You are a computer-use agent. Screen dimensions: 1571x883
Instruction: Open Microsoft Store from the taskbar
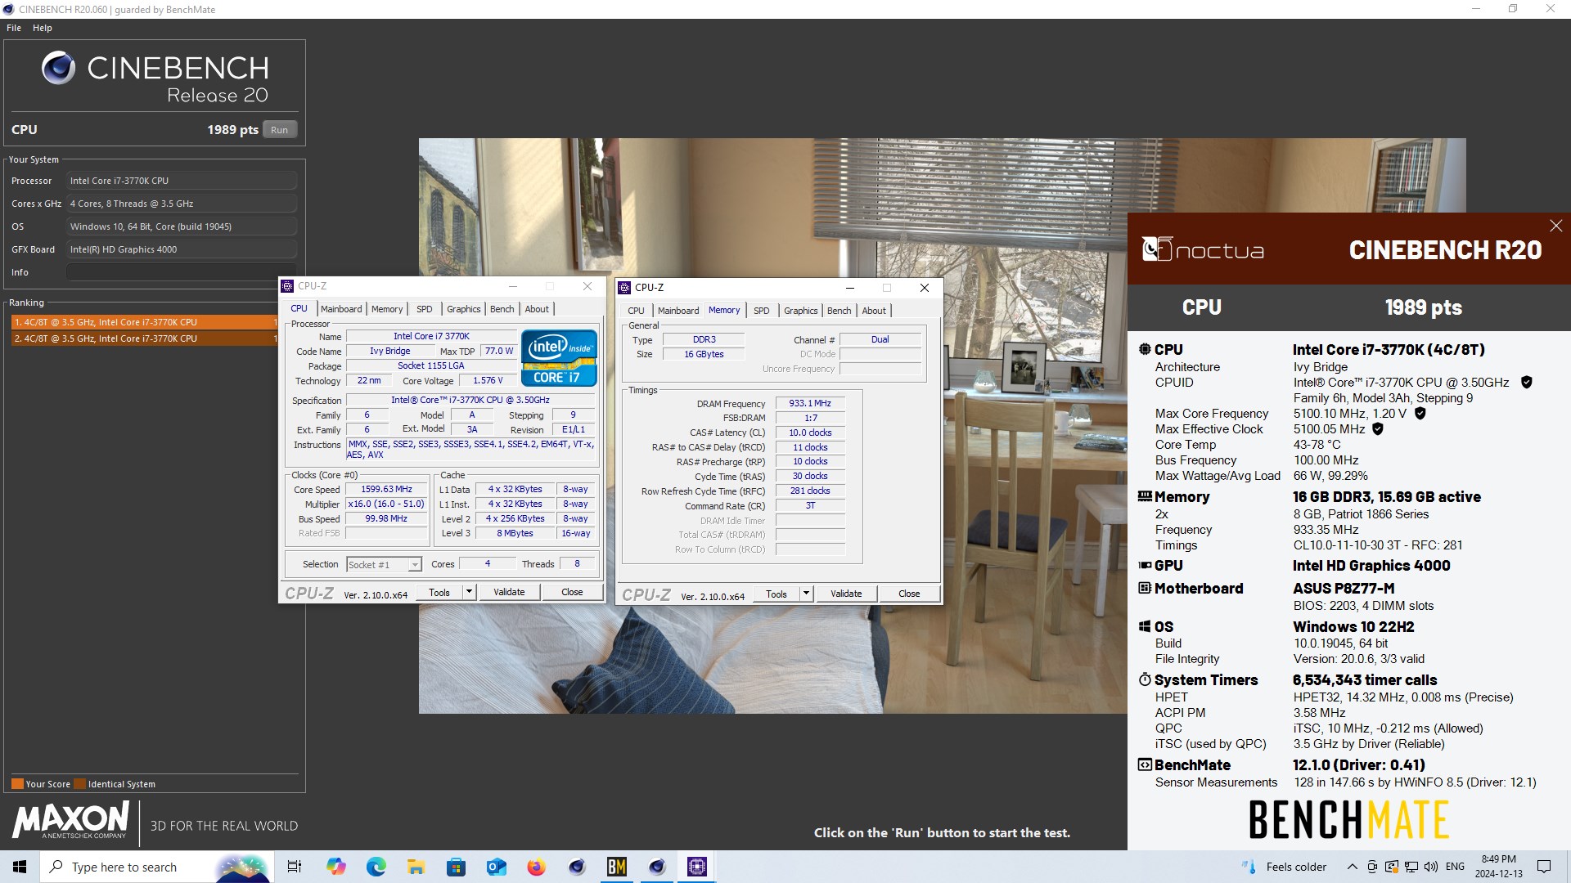(x=456, y=867)
